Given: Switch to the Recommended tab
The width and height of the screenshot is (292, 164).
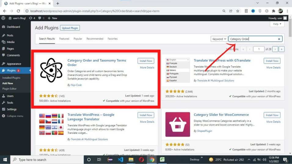Looking at the screenshot, I should click(x=95, y=39).
